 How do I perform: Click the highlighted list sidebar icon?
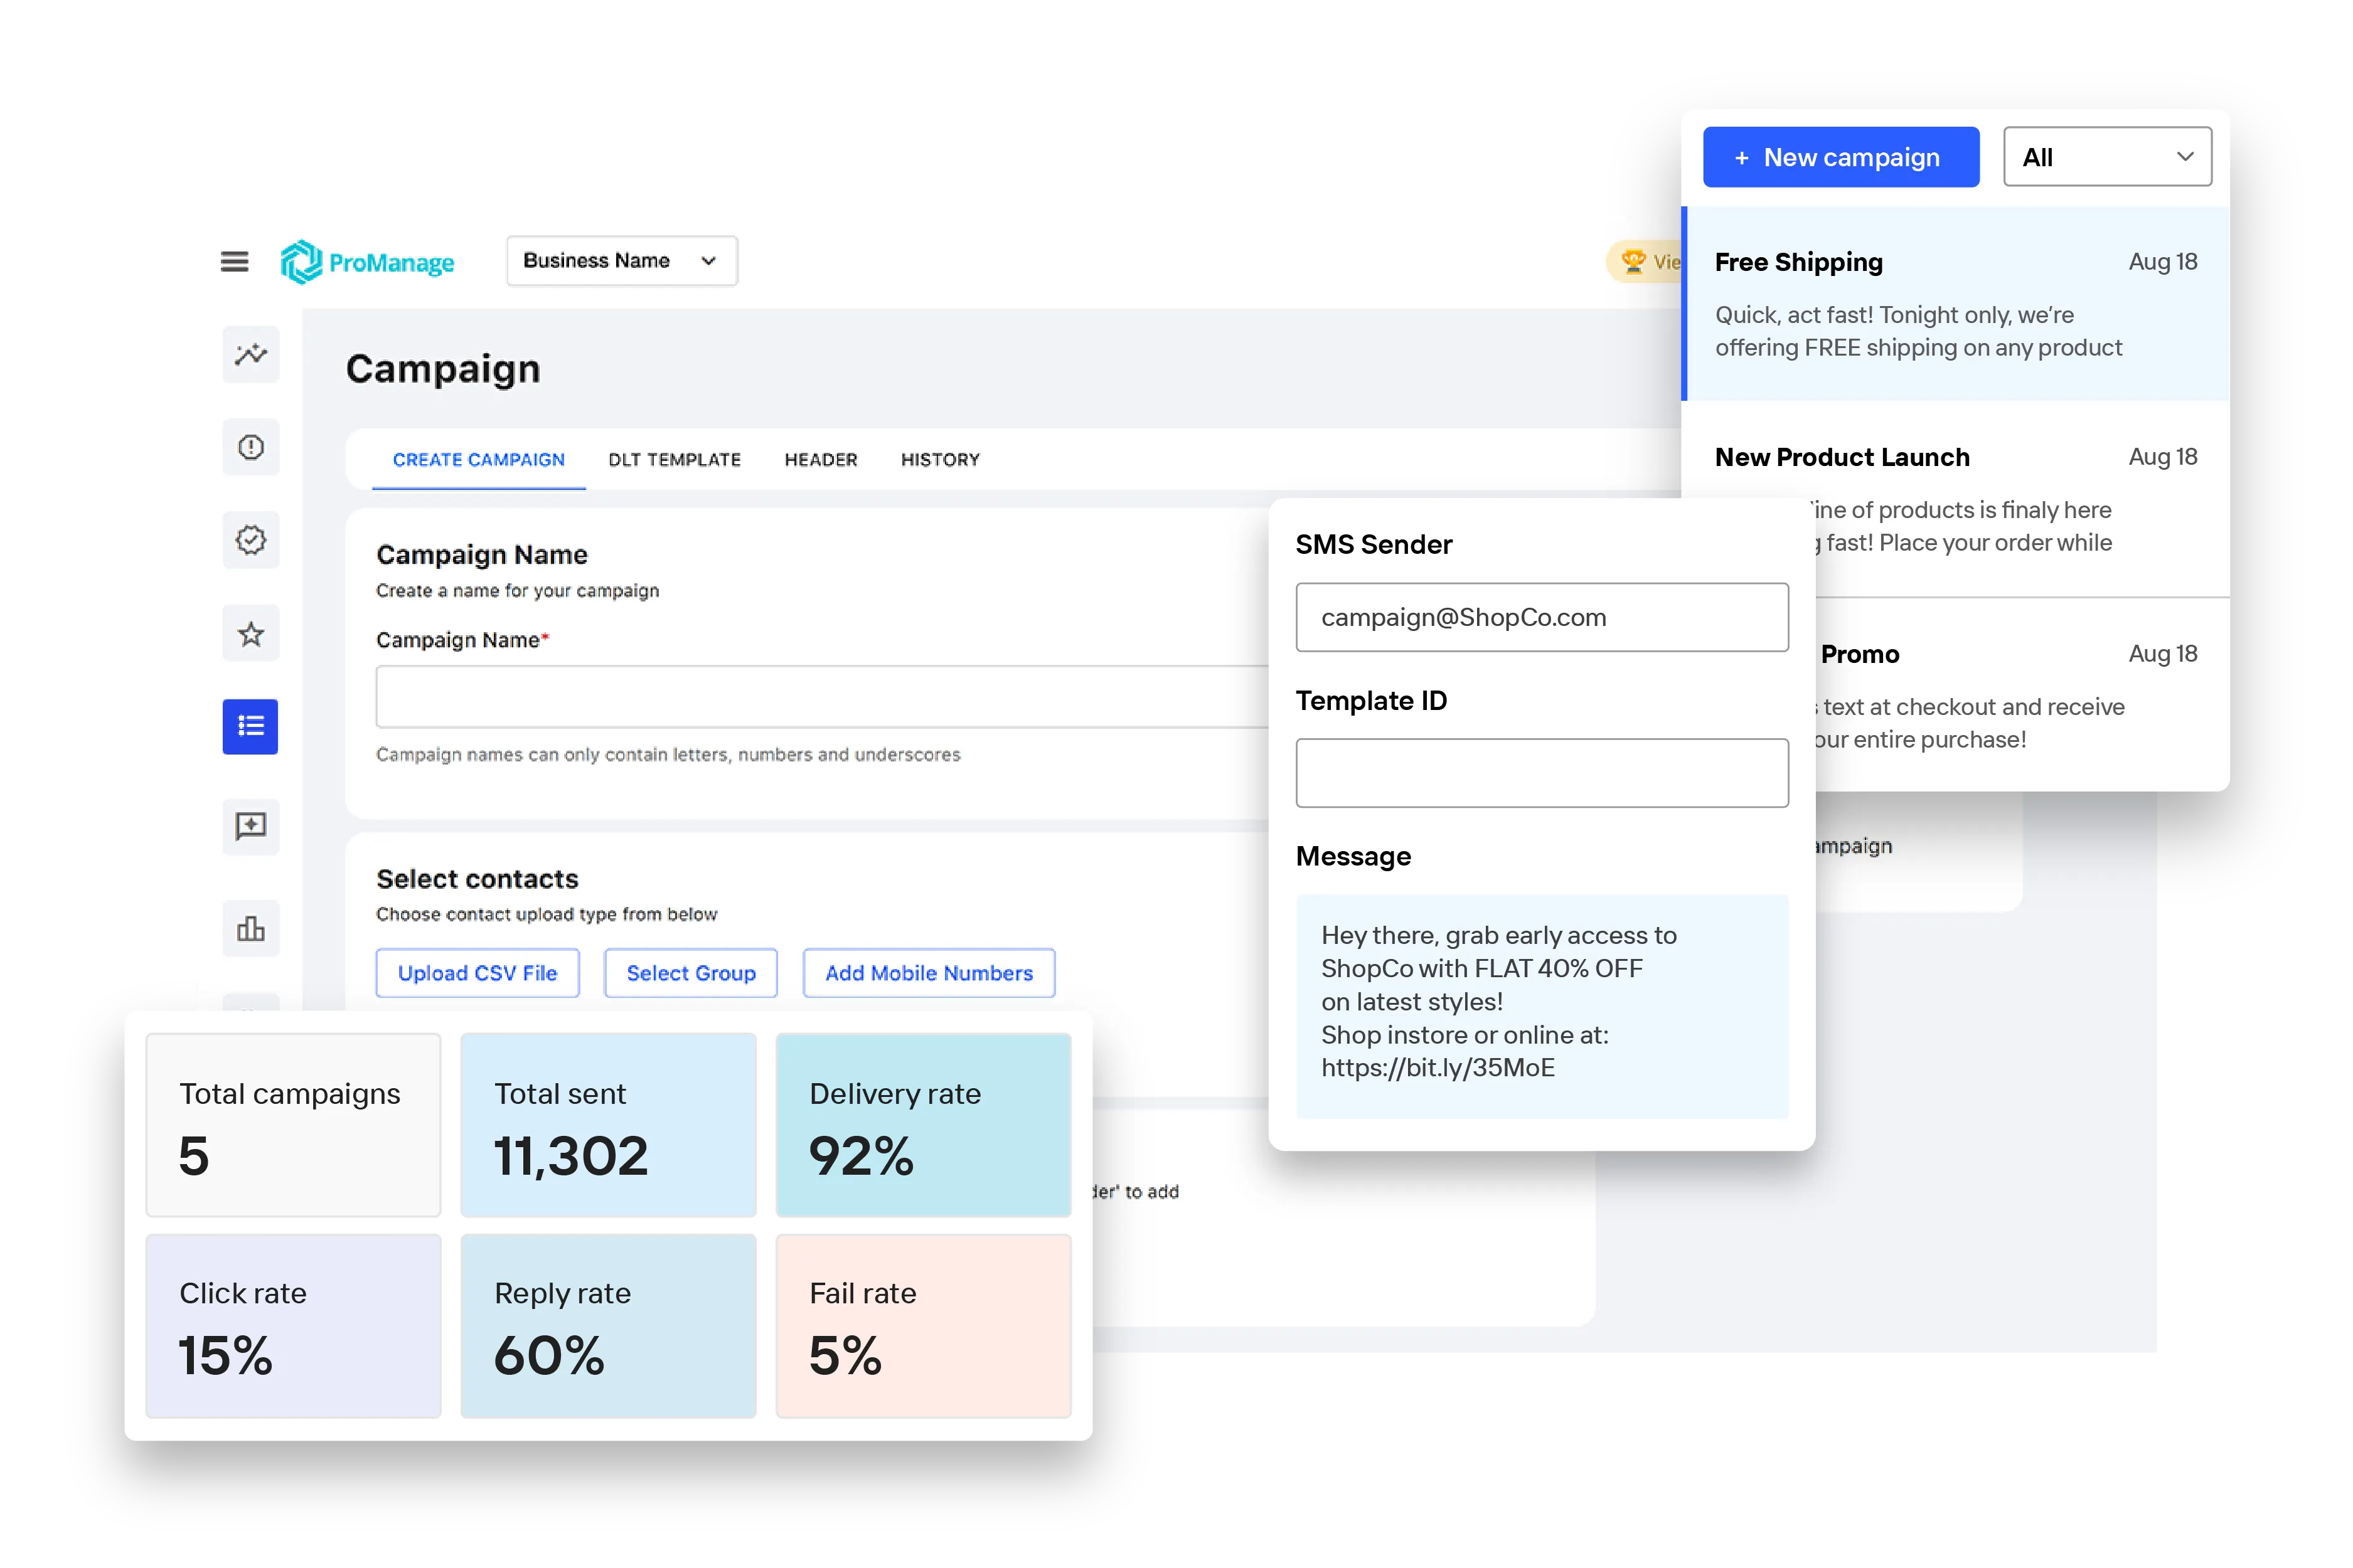pos(250,727)
